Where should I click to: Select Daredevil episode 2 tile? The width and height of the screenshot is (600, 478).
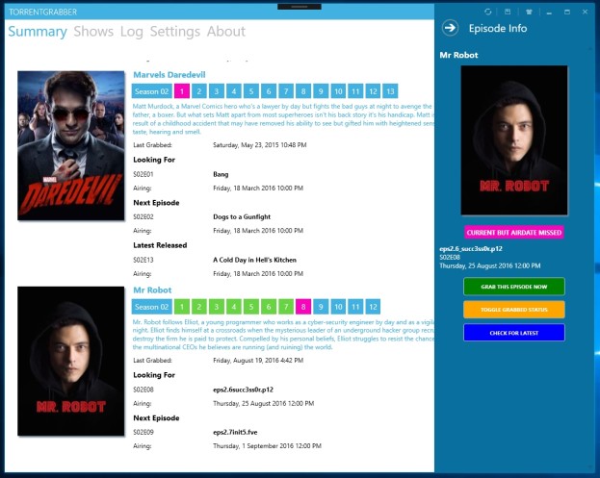click(x=199, y=91)
